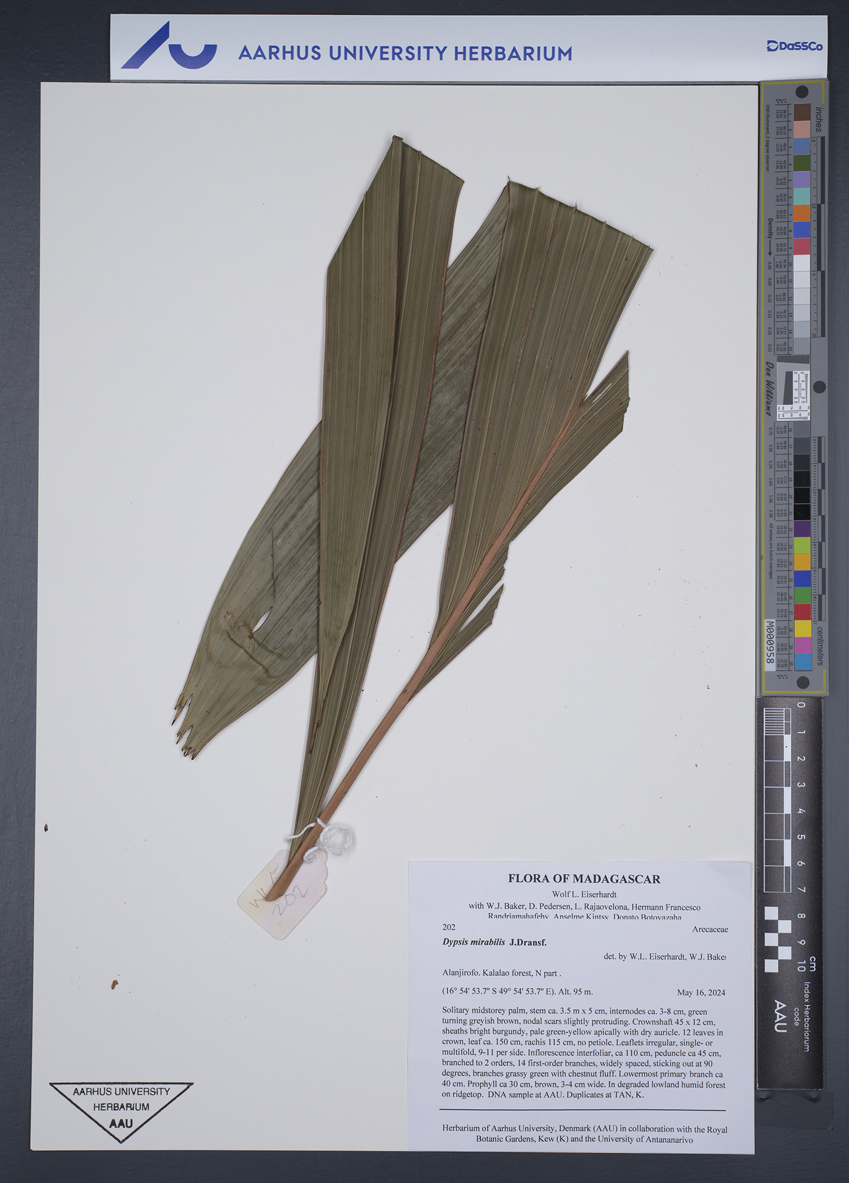
Task: Select the handwritten specimen tag numbered 202
Action: [x=282, y=894]
